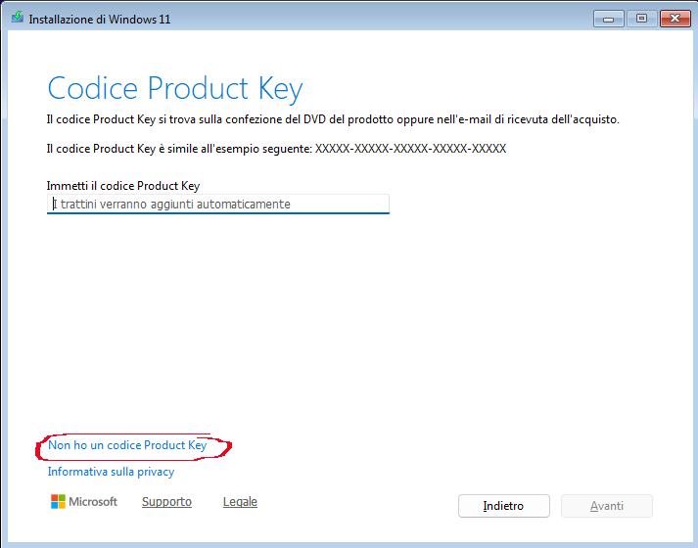Go back with the Indietro button
Image resolution: width=698 pixels, height=548 pixels.
pos(503,506)
